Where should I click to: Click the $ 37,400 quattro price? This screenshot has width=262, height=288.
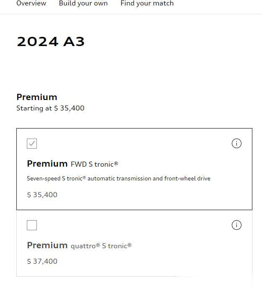click(42, 261)
